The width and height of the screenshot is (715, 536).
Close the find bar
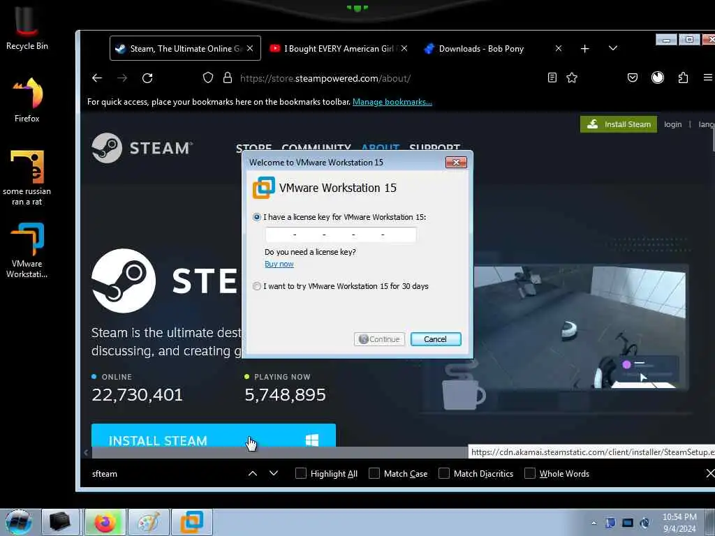tap(710, 474)
